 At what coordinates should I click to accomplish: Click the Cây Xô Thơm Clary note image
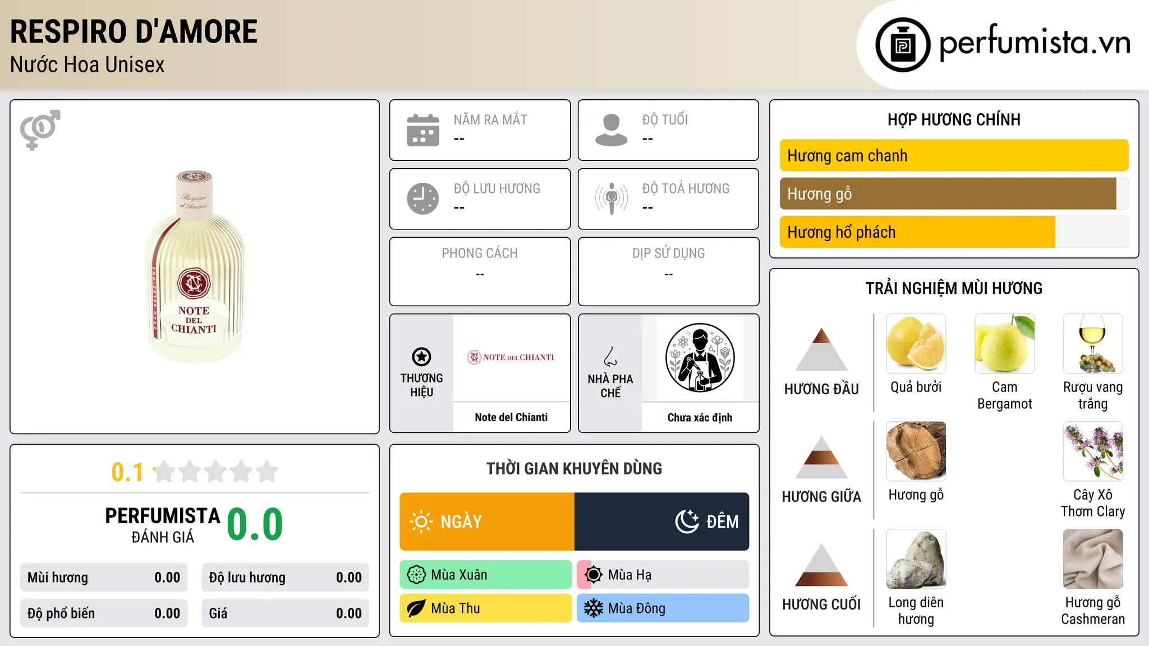[x=1093, y=451]
